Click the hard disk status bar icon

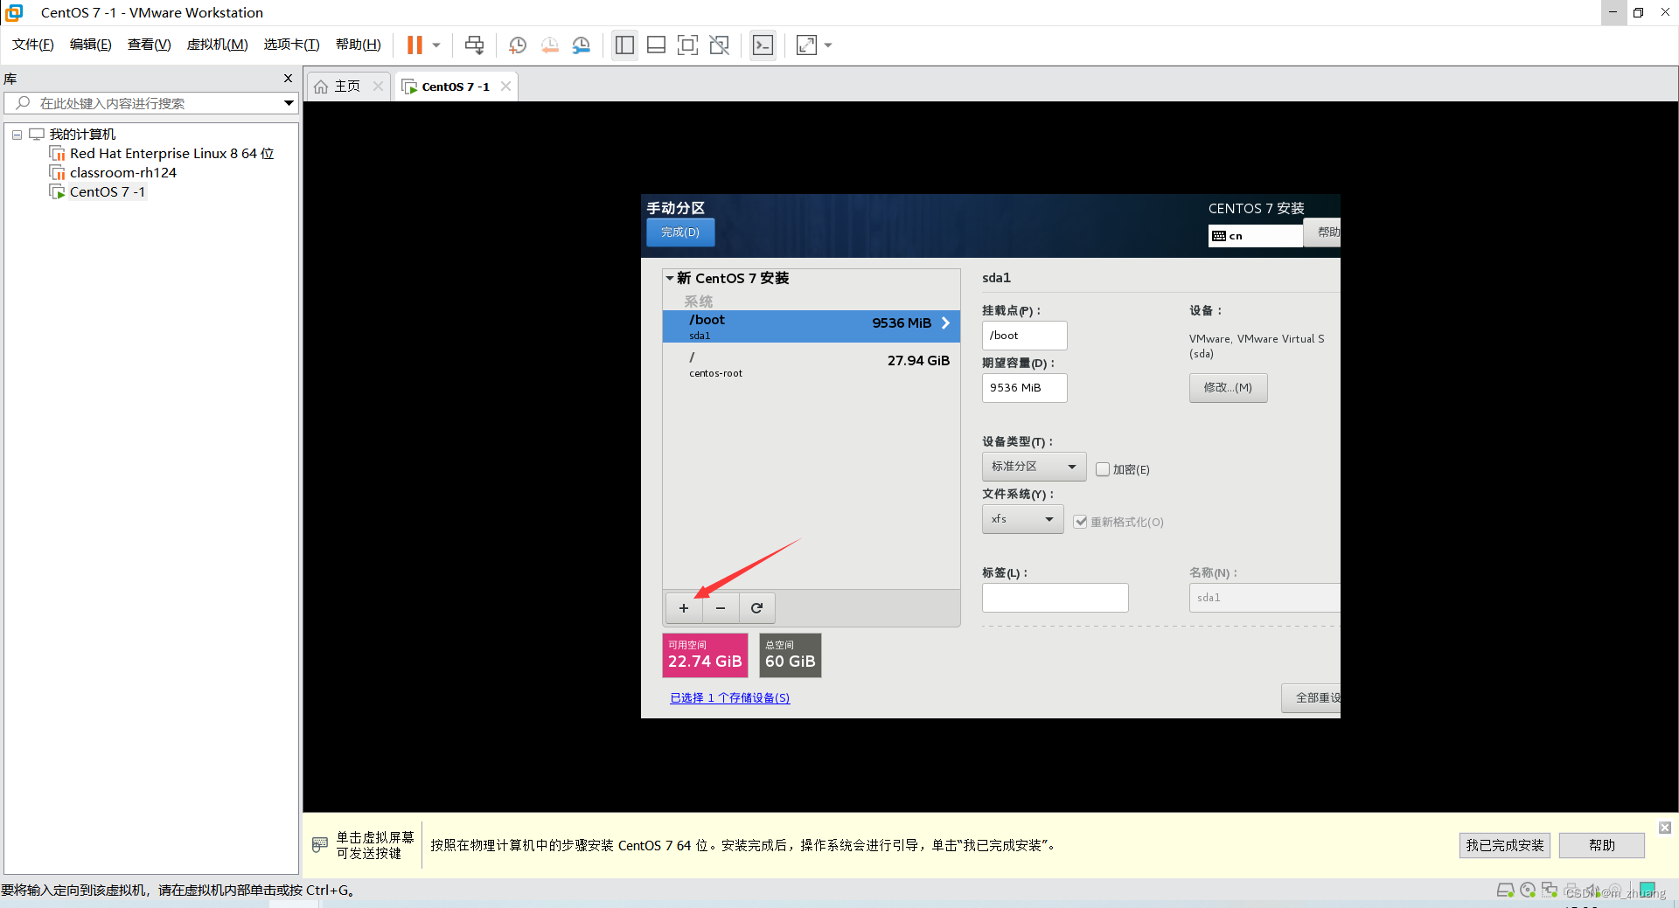pos(1505,891)
